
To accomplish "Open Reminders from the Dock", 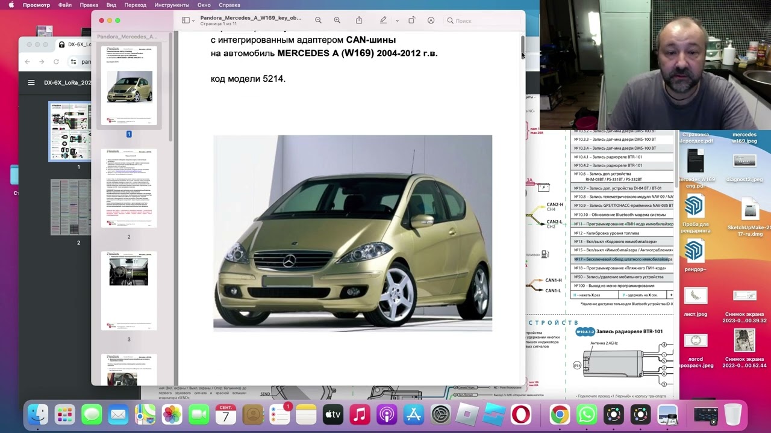I will [x=279, y=414].
